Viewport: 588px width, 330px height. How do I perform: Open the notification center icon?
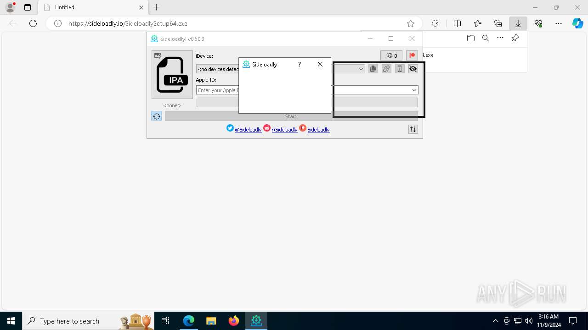click(x=573, y=321)
